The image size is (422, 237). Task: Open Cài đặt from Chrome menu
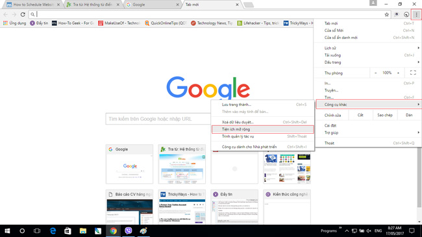coord(367,125)
